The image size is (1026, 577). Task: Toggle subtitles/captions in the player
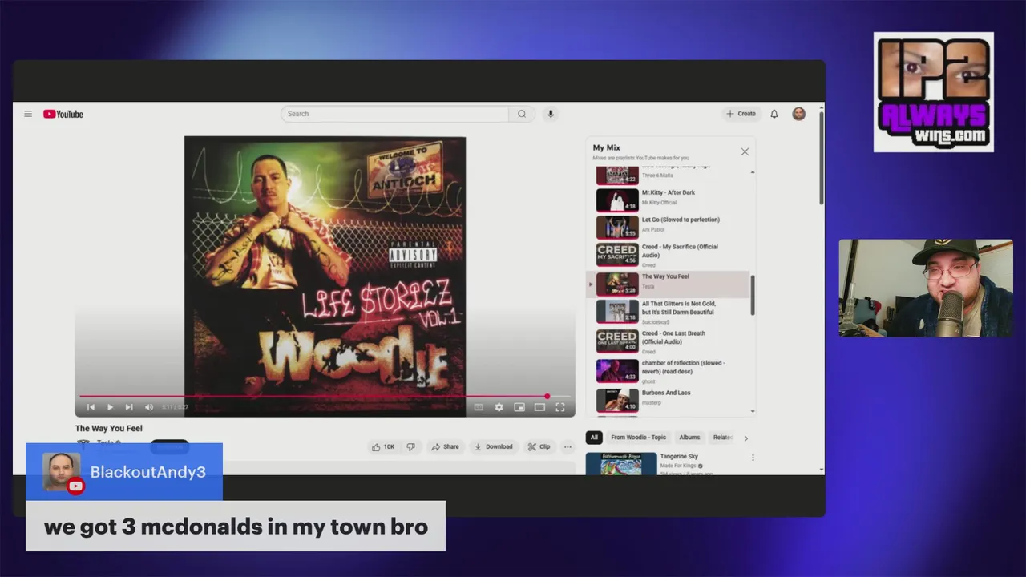point(479,407)
